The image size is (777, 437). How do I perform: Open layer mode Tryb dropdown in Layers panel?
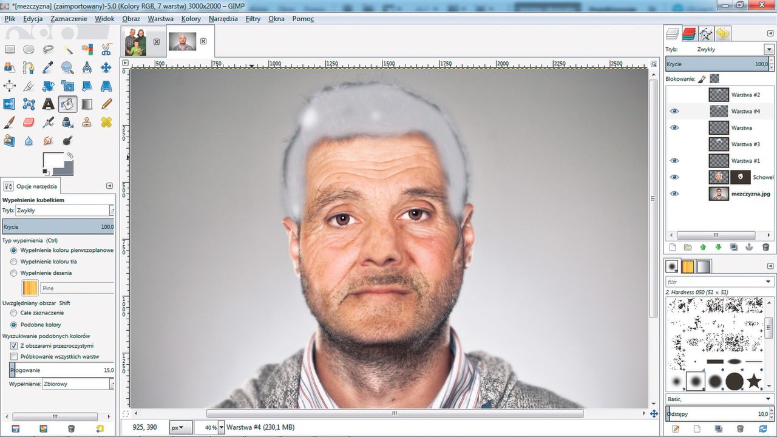[768, 49]
